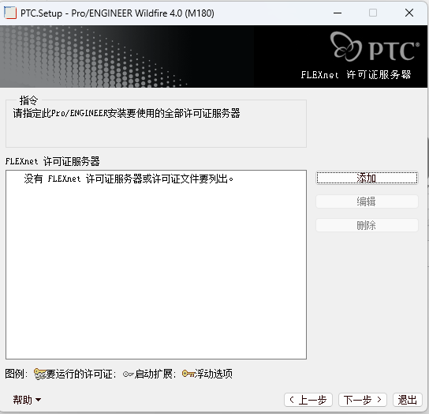Proceed with the 下一步 button

[x=363, y=400]
